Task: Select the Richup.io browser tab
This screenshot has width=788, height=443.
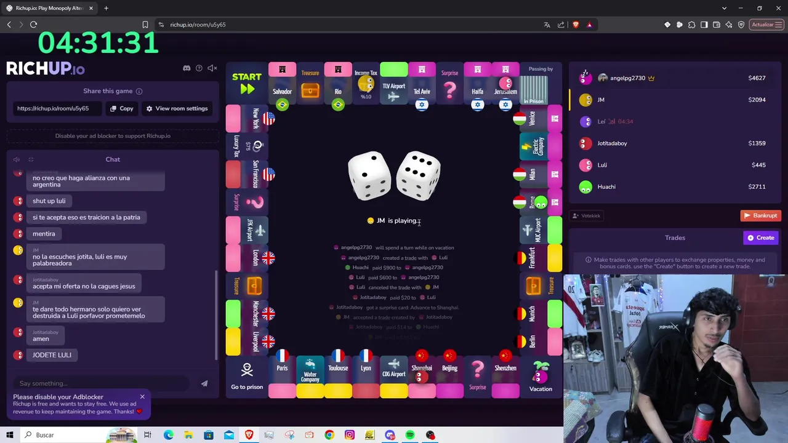Action: (49, 8)
